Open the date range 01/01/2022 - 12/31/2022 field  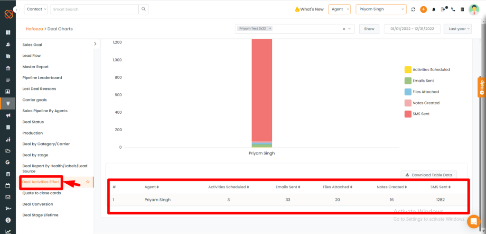[x=412, y=29]
